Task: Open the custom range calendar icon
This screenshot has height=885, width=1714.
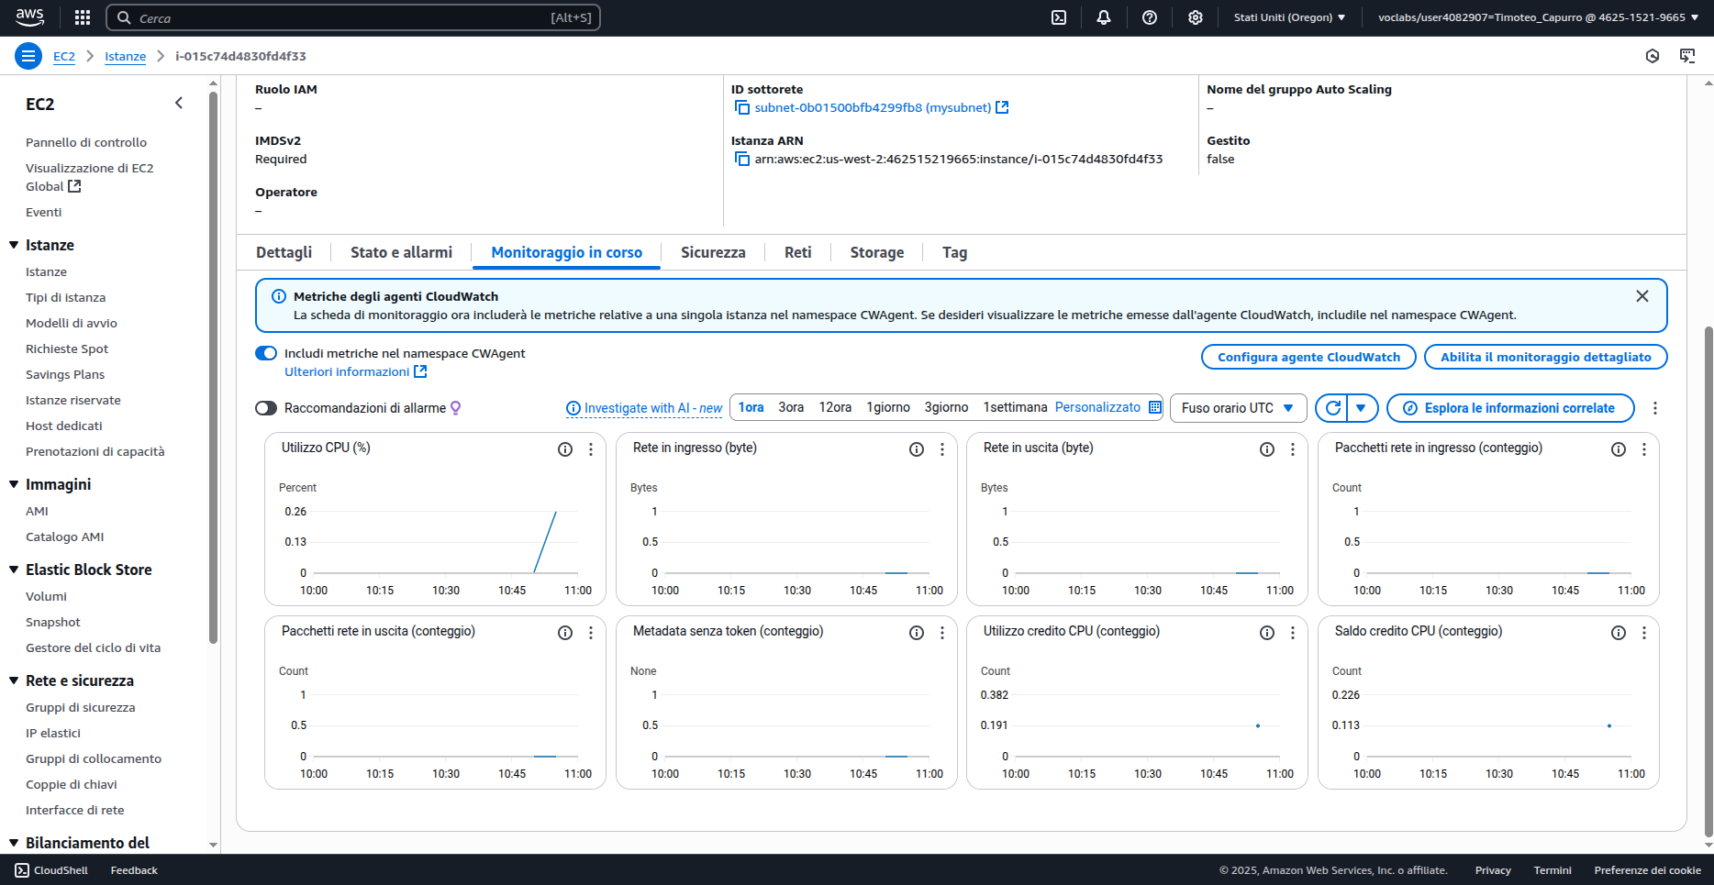Action: (1155, 407)
